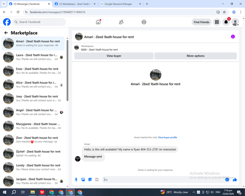Click the 'Message sent' bubble
The width and height of the screenshot is (245, 196).
click(x=93, y=157)
